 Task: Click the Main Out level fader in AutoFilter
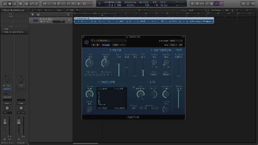[178, 99]
